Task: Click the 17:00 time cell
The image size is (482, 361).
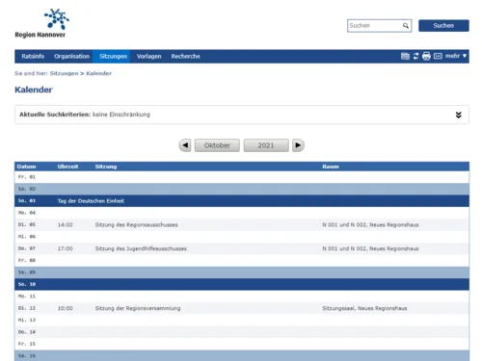Action: pos(65,248)
